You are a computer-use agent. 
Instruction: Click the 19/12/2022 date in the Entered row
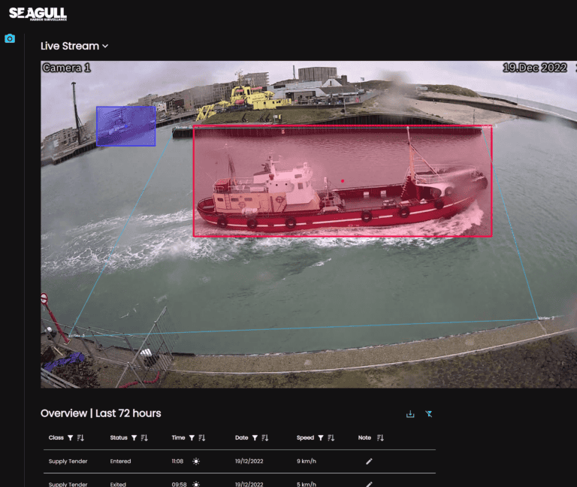click(249, 461)
